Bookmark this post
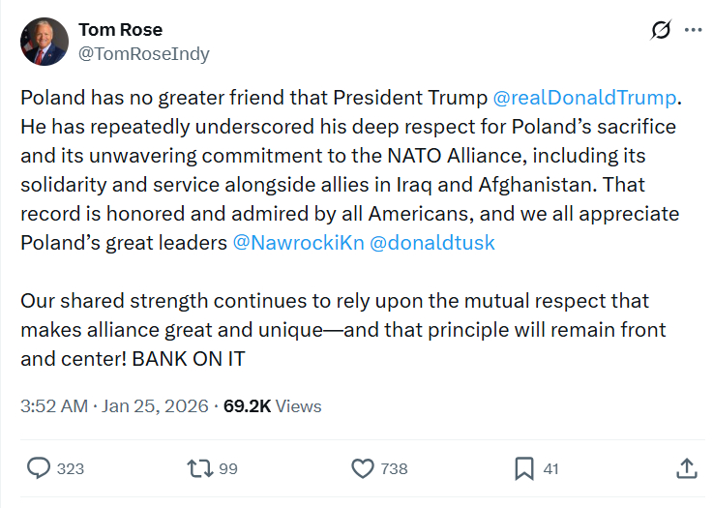Image resolution: width=713 pixels, height=508 pixels. point(523,468)
